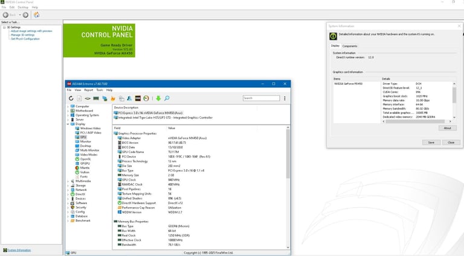Open the black sensor panel toolbar icon

coord(138,99)
